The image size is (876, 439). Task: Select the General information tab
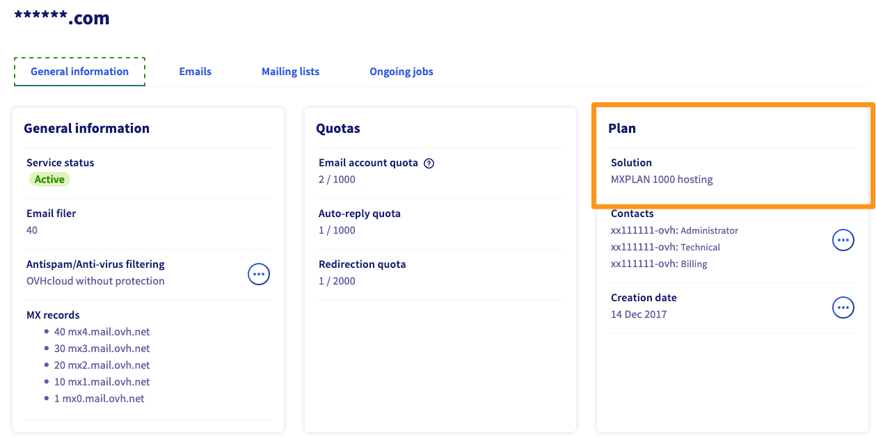click(79, 72)
